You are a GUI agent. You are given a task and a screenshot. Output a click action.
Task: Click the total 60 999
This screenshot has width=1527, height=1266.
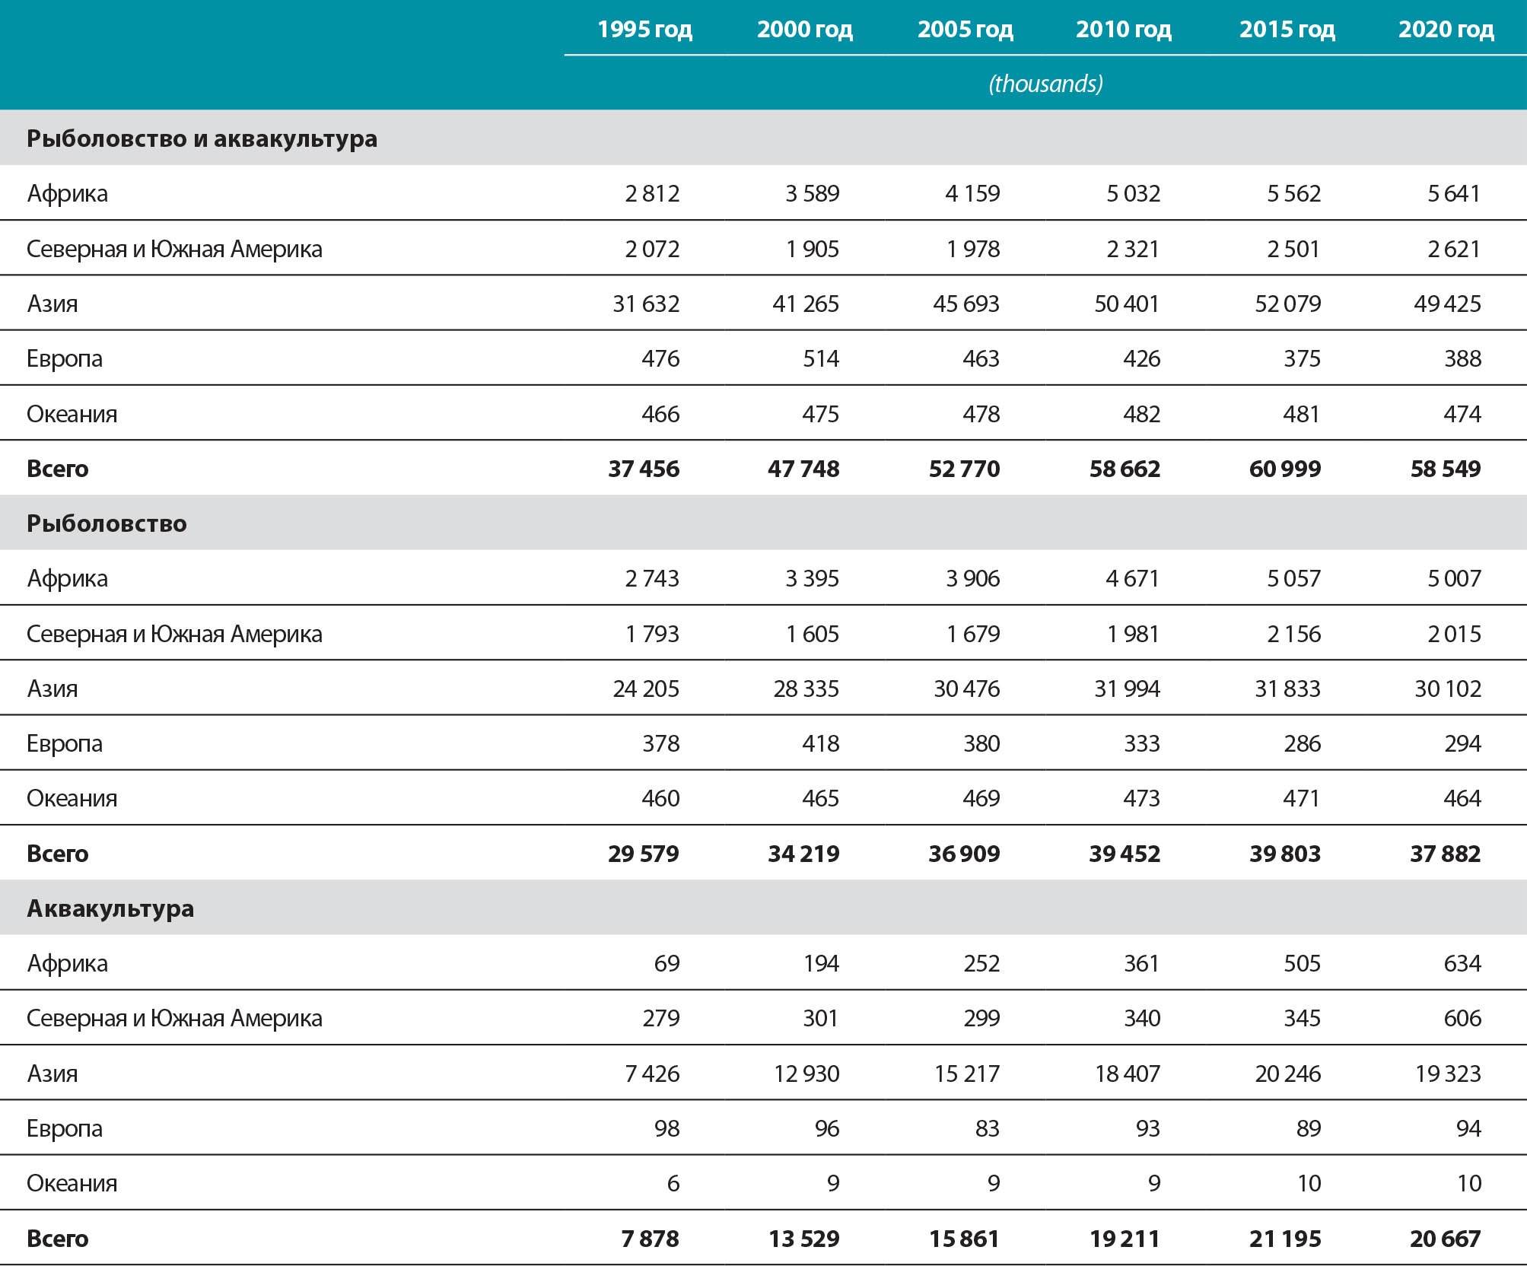(1285, 469)
